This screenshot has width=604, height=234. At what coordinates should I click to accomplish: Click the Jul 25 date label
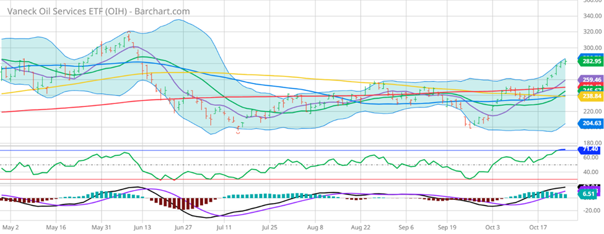269,227
